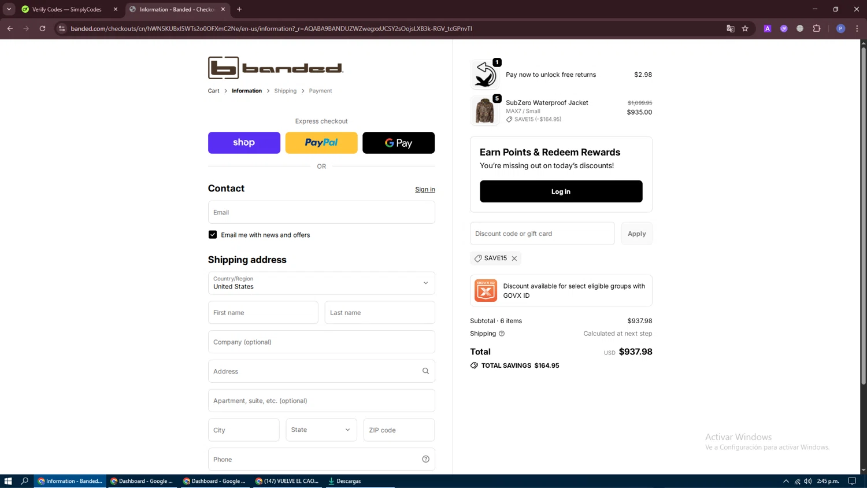Click the Phone field

321,459
